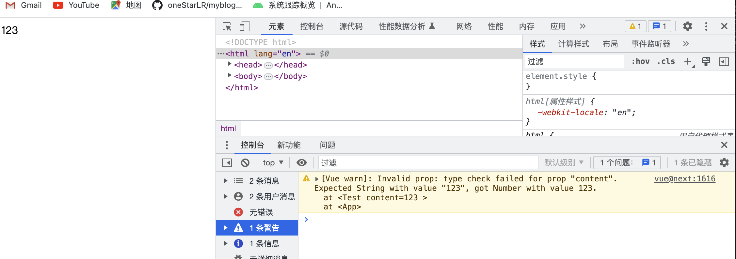The image size is (736, 259).
Task: Open the 新功能 drawer tab
Action: tap(289, 145)
